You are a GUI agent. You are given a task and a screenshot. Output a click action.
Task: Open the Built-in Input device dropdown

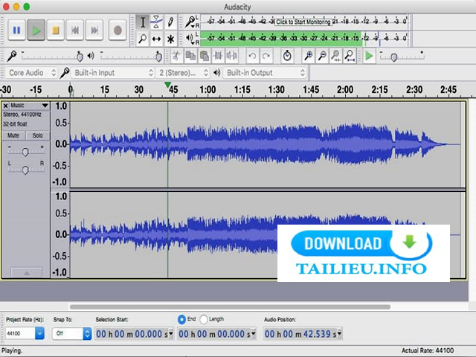[112, 73]
